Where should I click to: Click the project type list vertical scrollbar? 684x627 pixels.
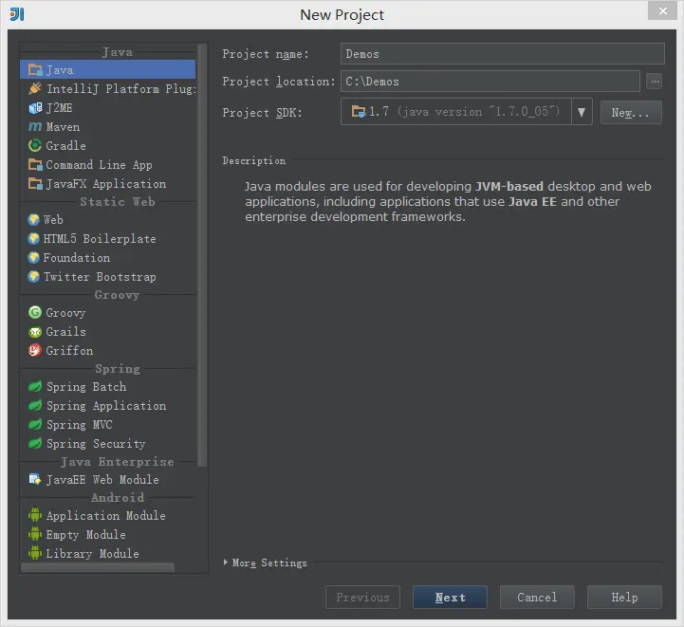pos(201,255)
